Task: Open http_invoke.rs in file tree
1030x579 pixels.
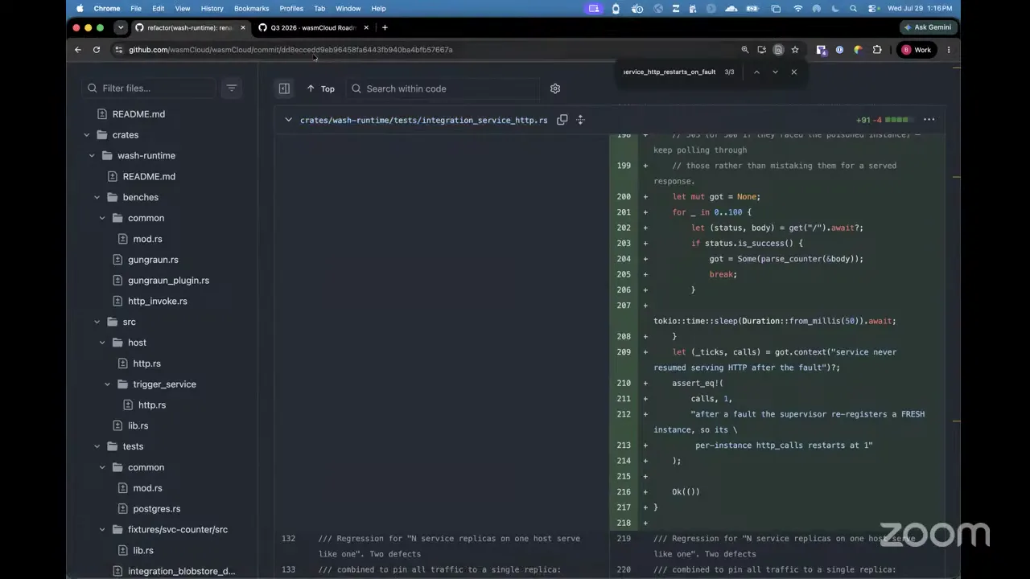Action: pos(158,302)
